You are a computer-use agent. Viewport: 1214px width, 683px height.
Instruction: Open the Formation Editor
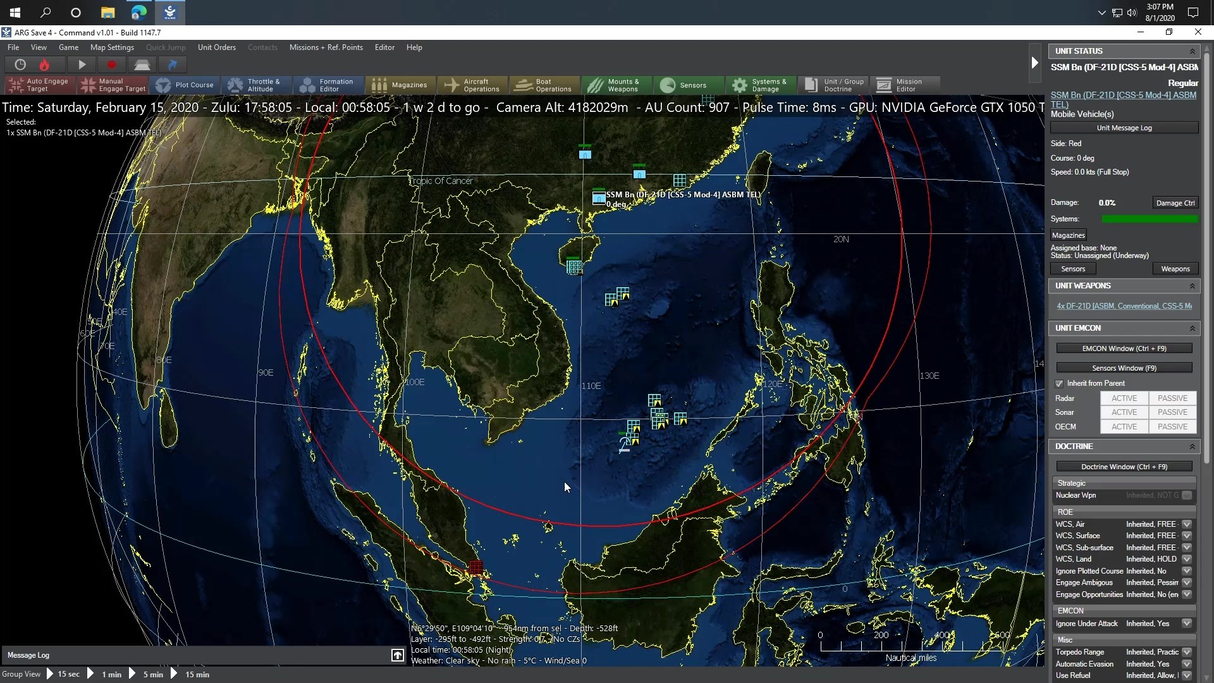(329, 85)
